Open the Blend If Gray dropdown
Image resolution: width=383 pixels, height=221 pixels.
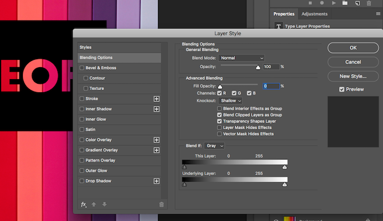click(x=214, y=146)
